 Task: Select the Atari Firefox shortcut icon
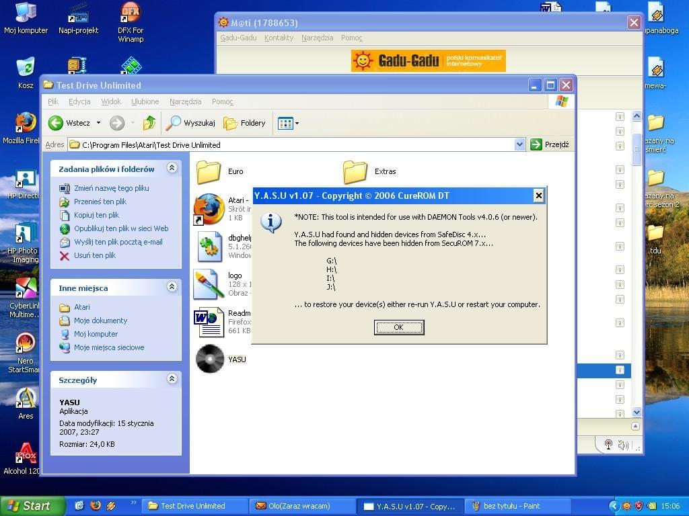tap(209, 210)
